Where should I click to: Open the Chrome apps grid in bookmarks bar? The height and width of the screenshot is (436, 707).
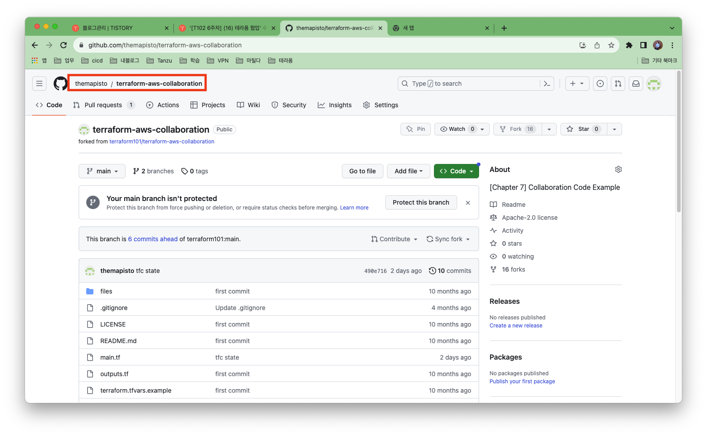pos(35,60)
